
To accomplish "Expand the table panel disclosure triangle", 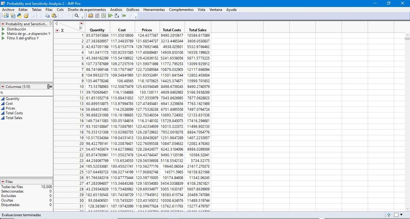I will click(x=51, y=24).
